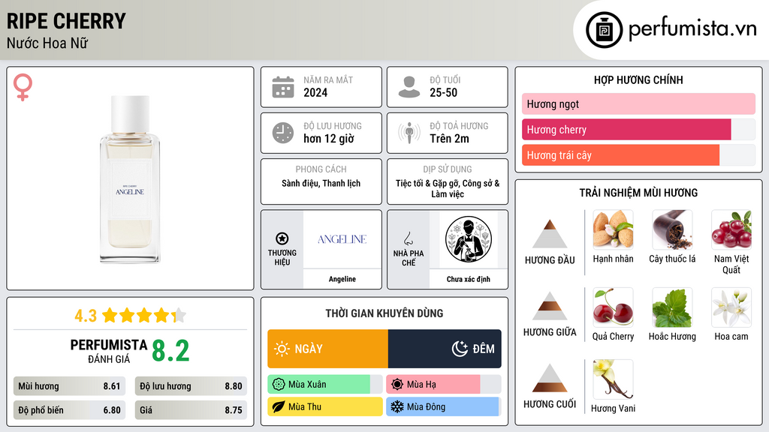The image size is (769, 432).
Task: Click the Chưa xác định perfumer label
Action: 469,279
